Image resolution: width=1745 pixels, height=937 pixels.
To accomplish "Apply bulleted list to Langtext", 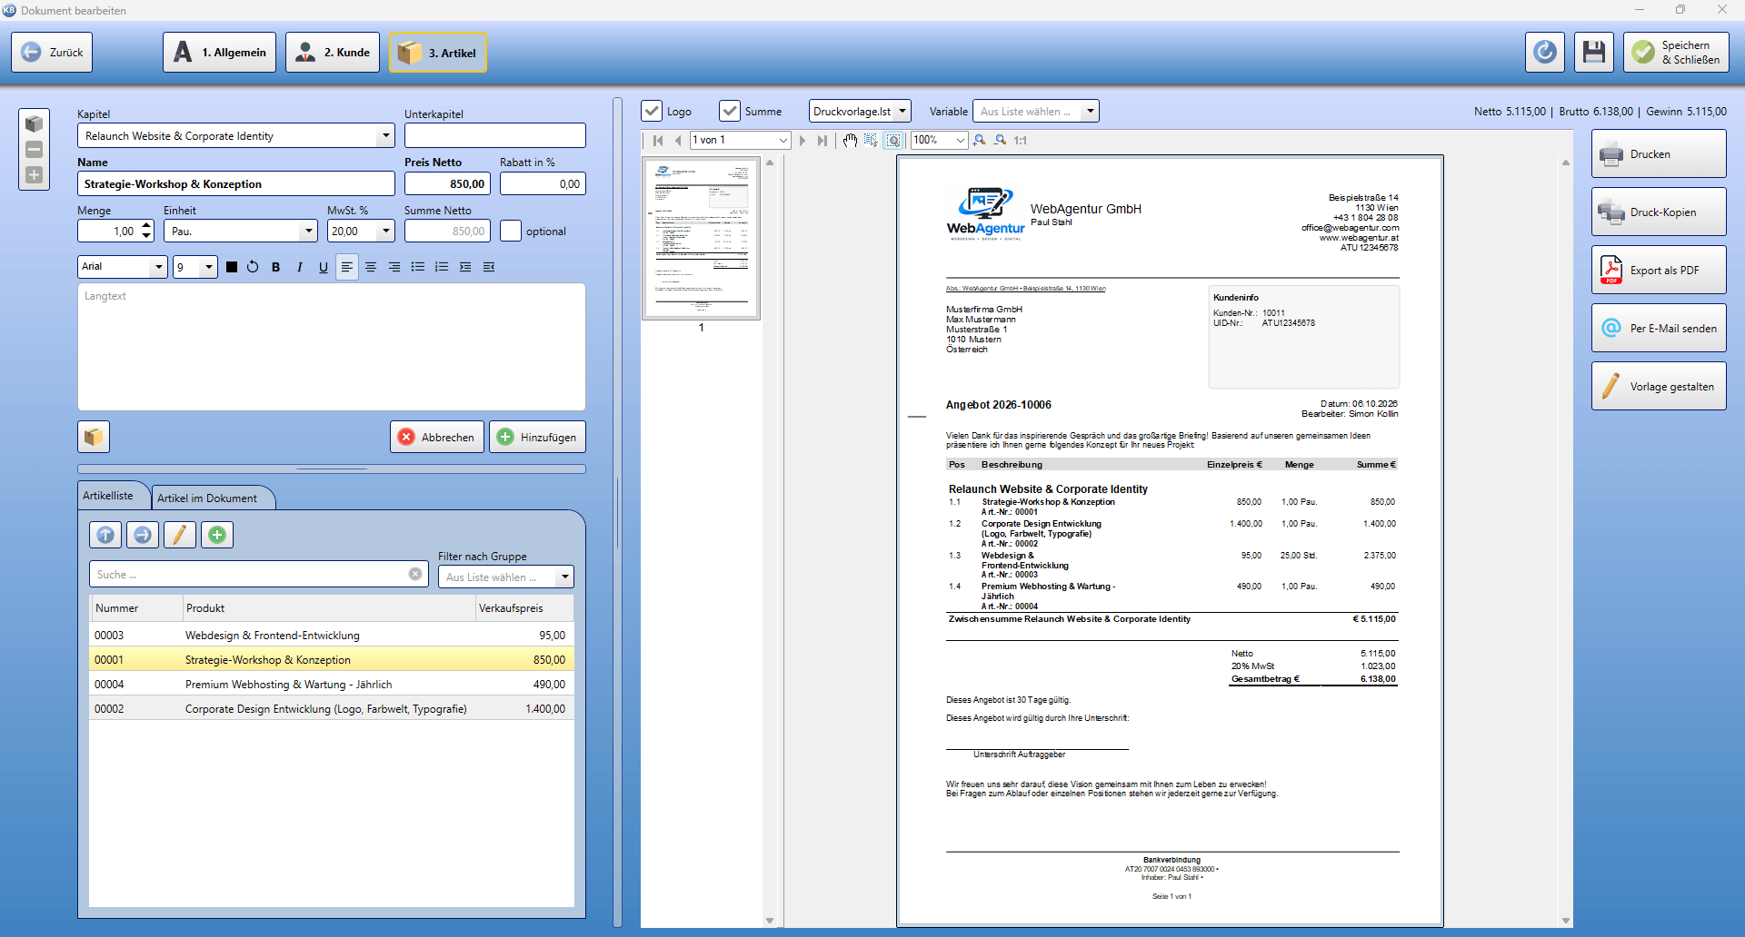I will pos(418,267).
